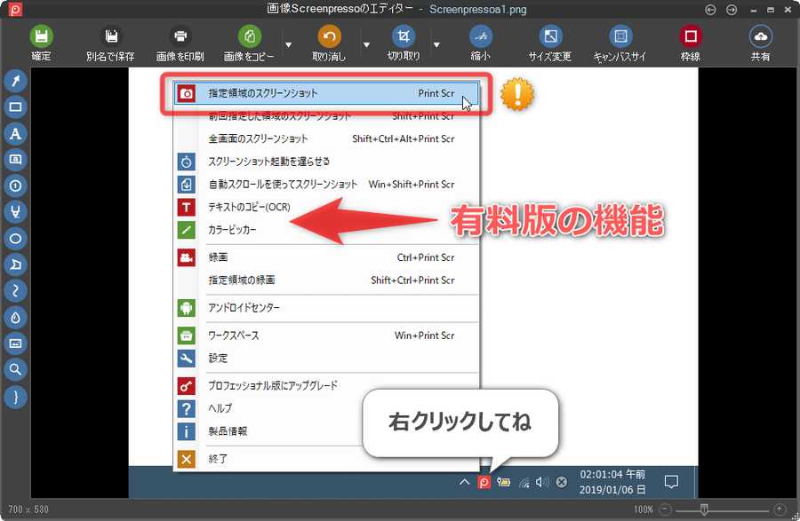Open the dropdown arrow next to 取り消し
The height and width of the screenshot is (521, 800).
(366, 44)
